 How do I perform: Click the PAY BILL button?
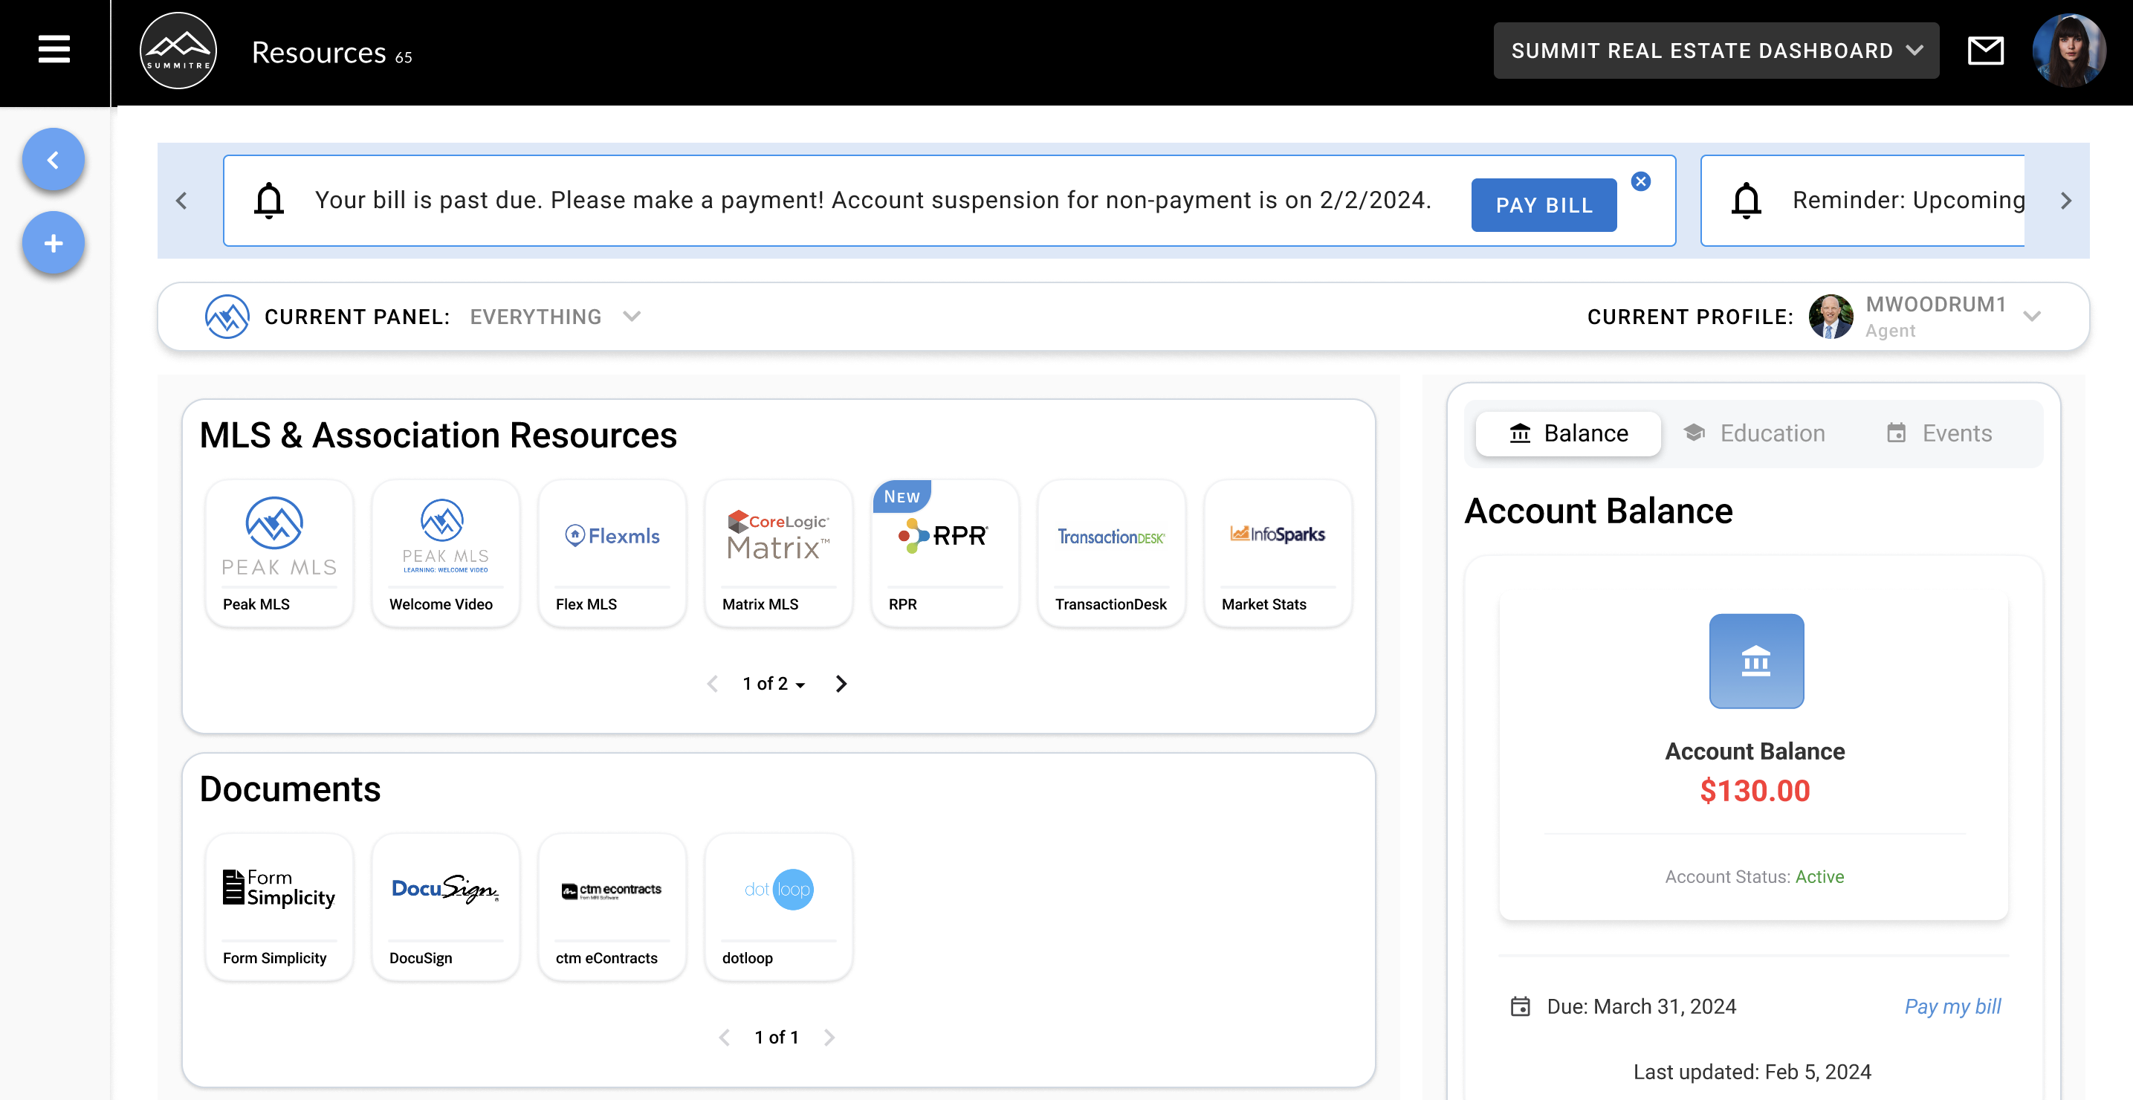[1544, 204]
